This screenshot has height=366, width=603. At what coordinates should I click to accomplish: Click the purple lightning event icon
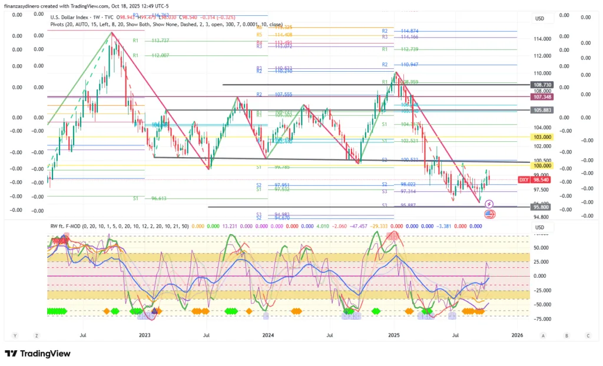point(489,204)
